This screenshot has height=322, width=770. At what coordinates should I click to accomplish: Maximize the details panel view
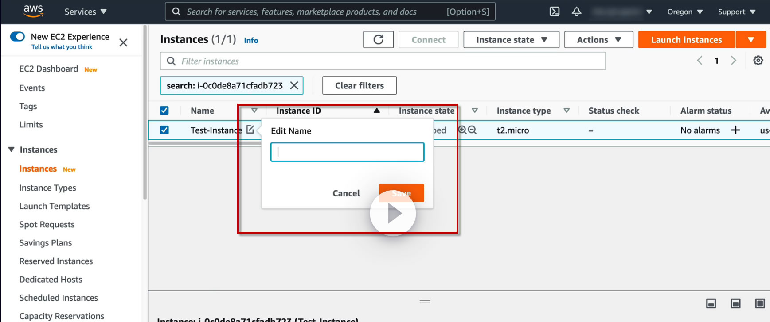[x=760, y=303]
